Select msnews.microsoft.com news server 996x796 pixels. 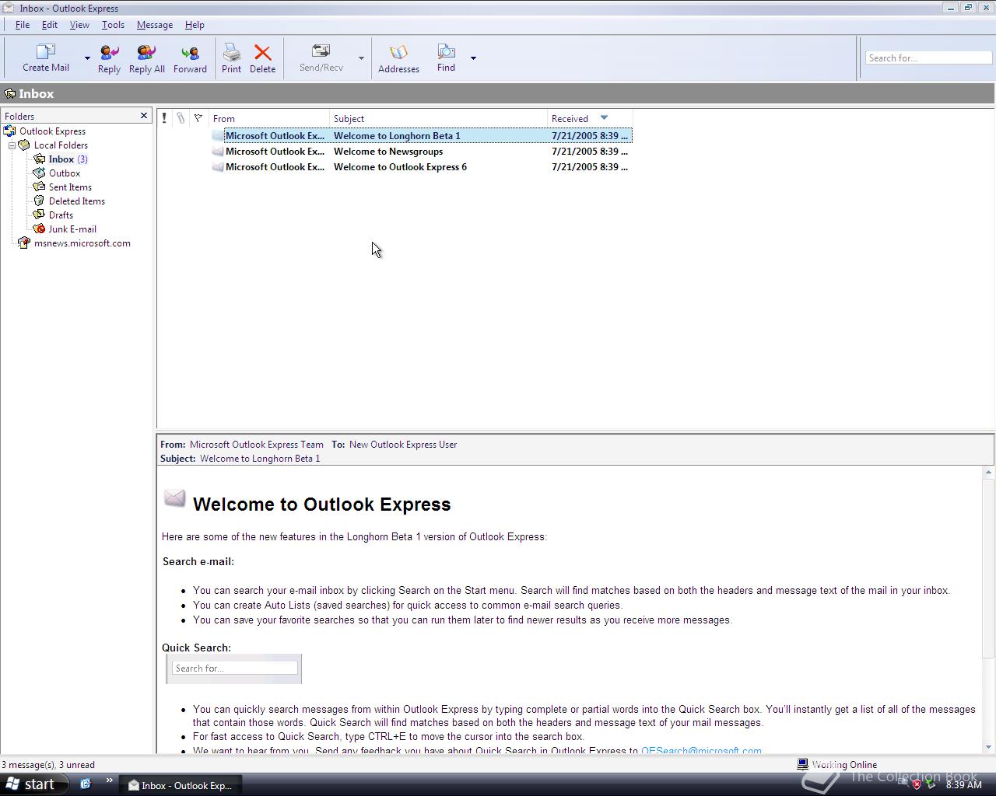[82, 243]
